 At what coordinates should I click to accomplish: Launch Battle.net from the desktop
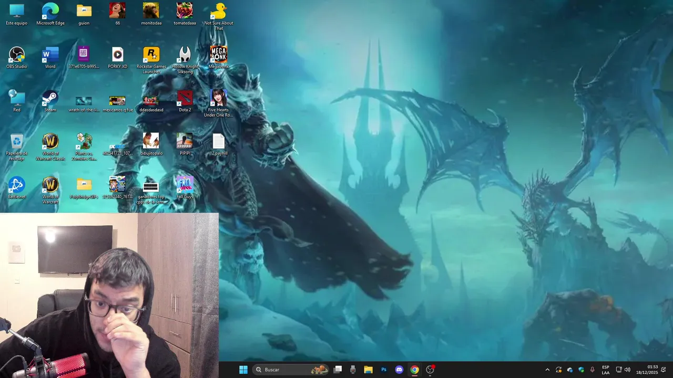[x=17, y=188]
